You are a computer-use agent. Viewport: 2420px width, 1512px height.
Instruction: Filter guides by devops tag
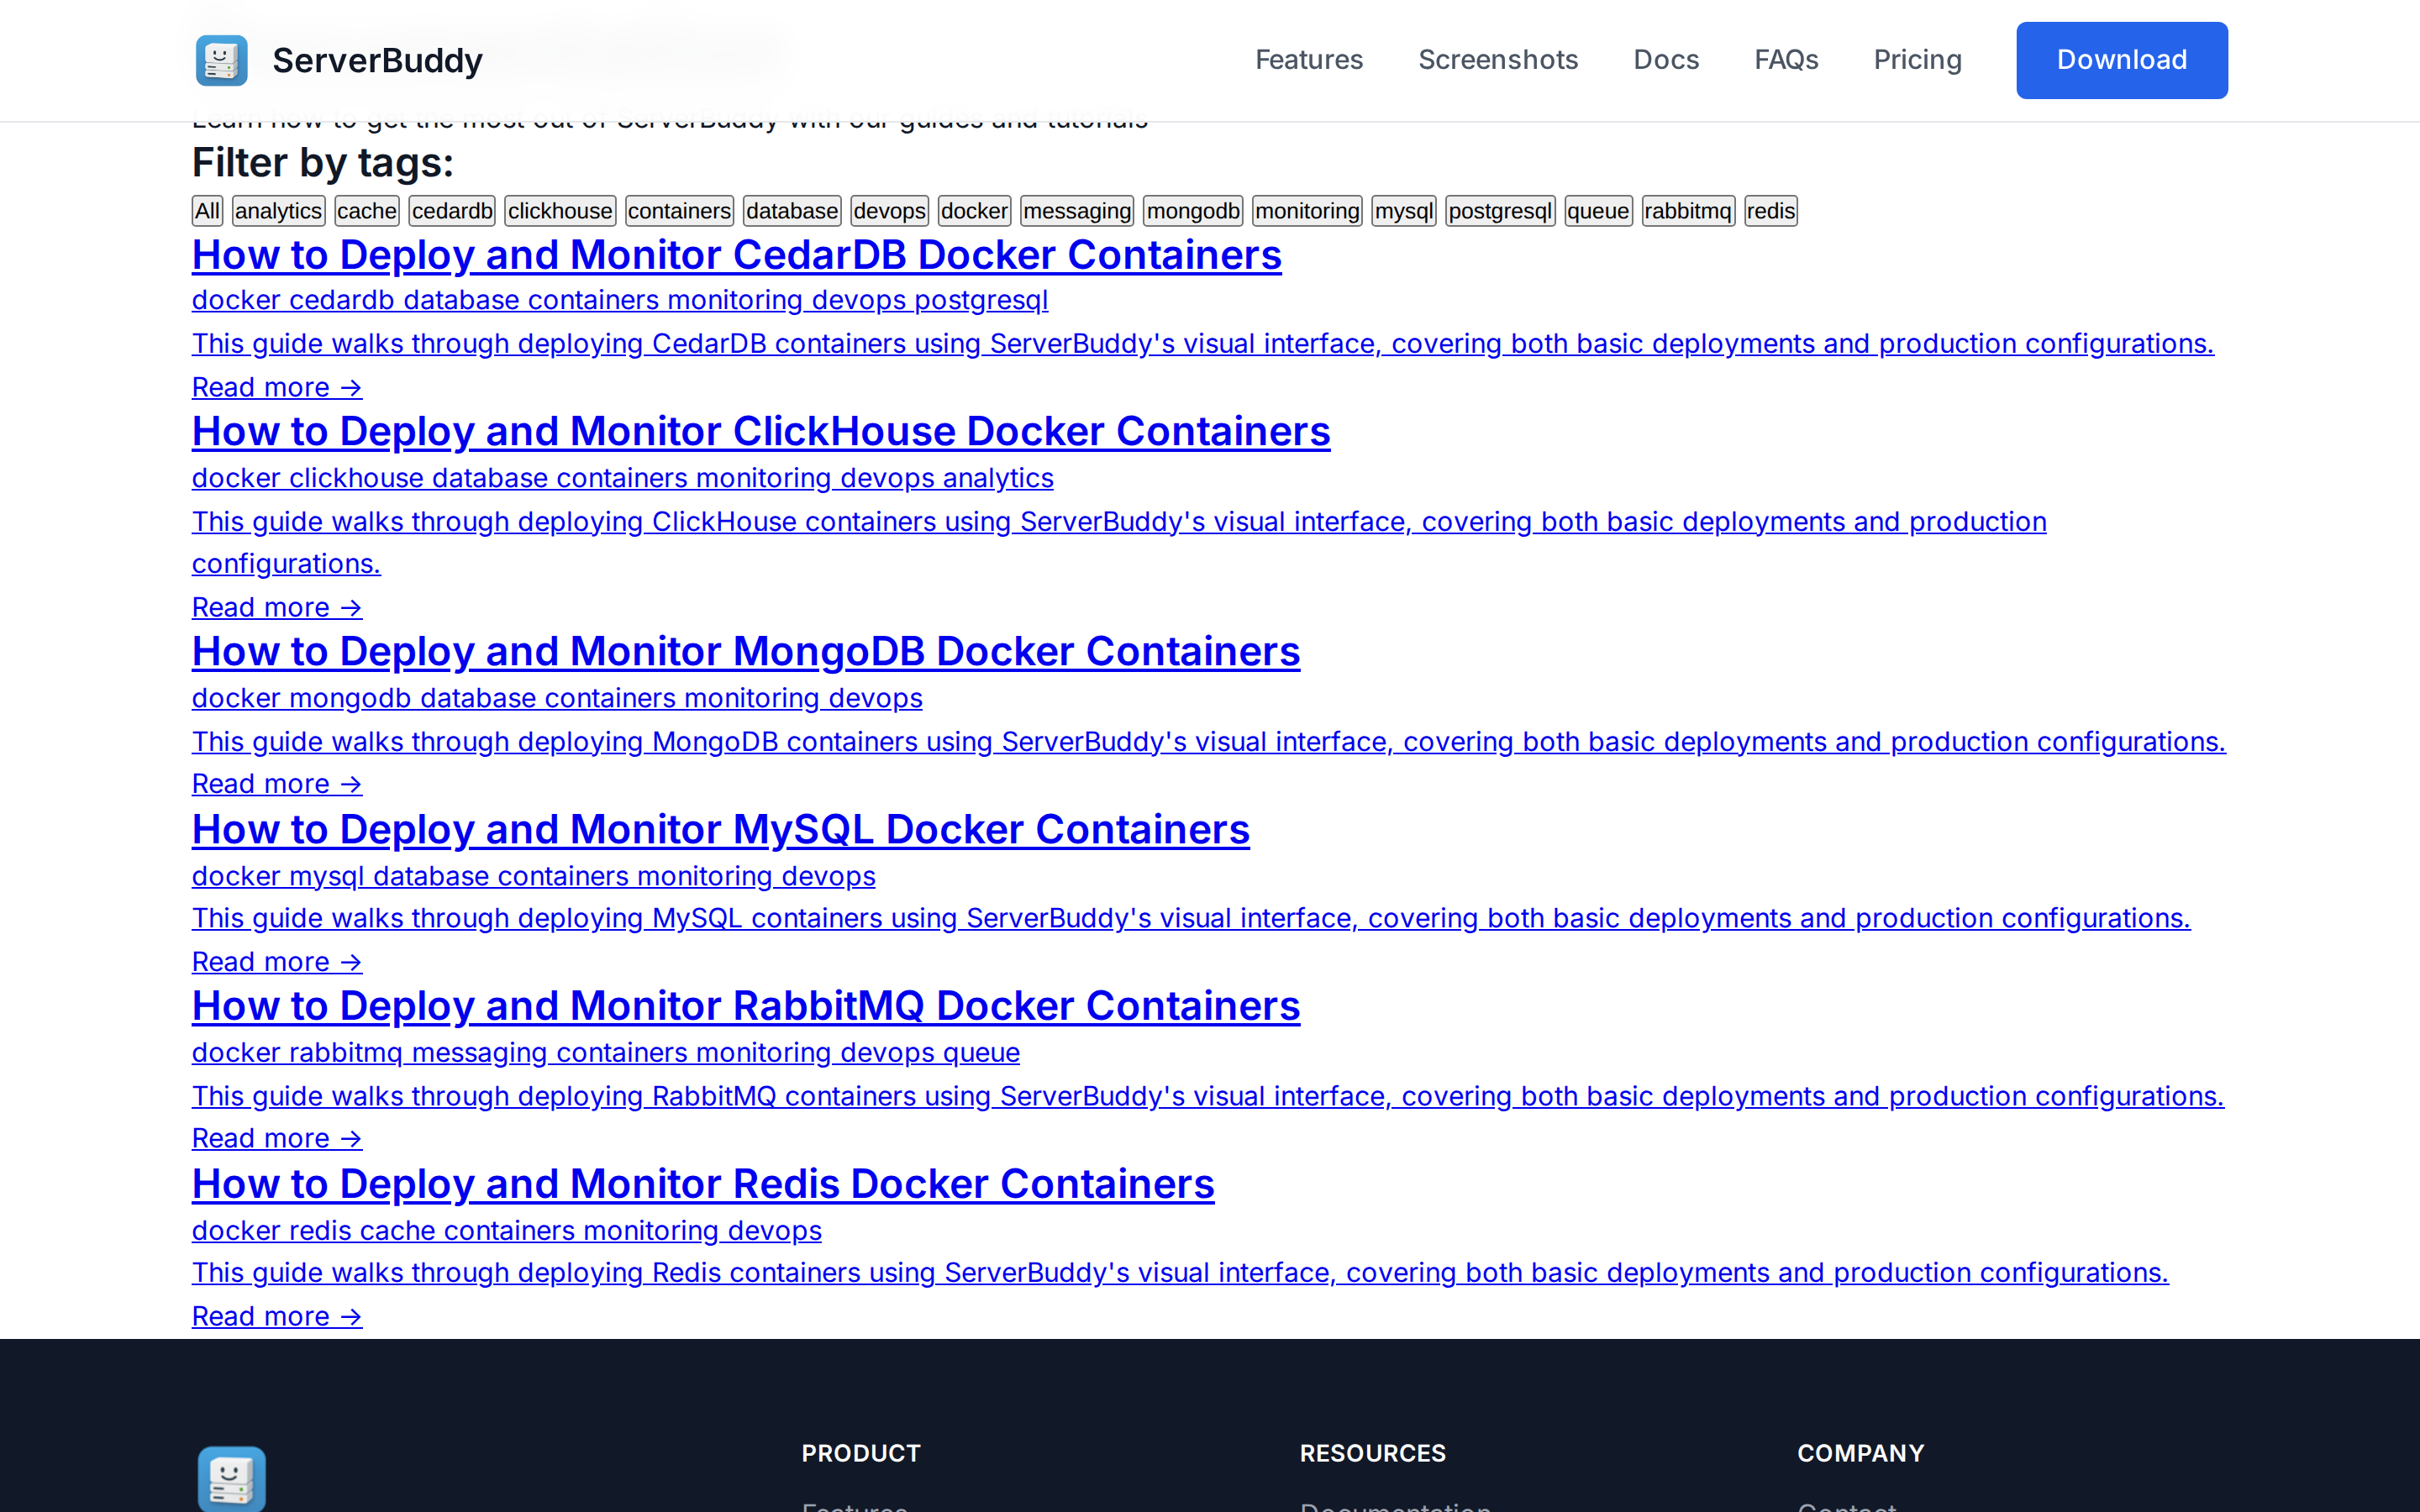889,211
